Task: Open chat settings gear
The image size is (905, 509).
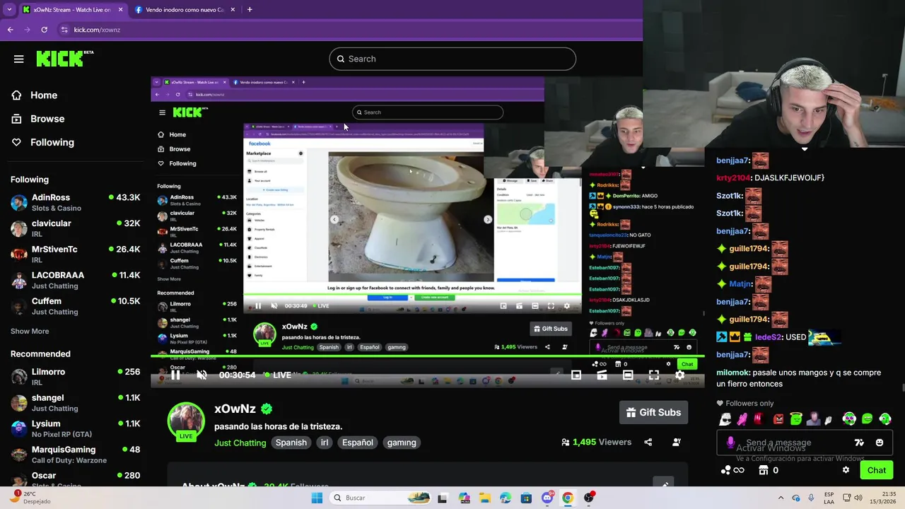Action: (846, 470)
